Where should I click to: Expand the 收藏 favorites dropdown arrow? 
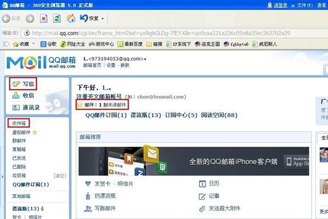click(33, 44)
